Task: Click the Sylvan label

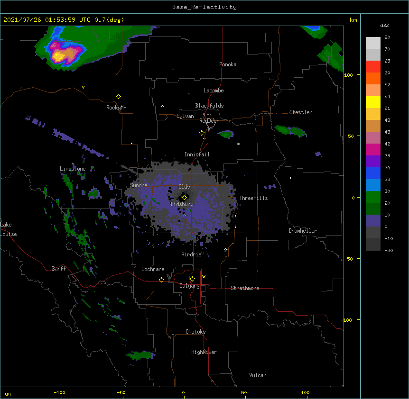Action: pos(185,116)
